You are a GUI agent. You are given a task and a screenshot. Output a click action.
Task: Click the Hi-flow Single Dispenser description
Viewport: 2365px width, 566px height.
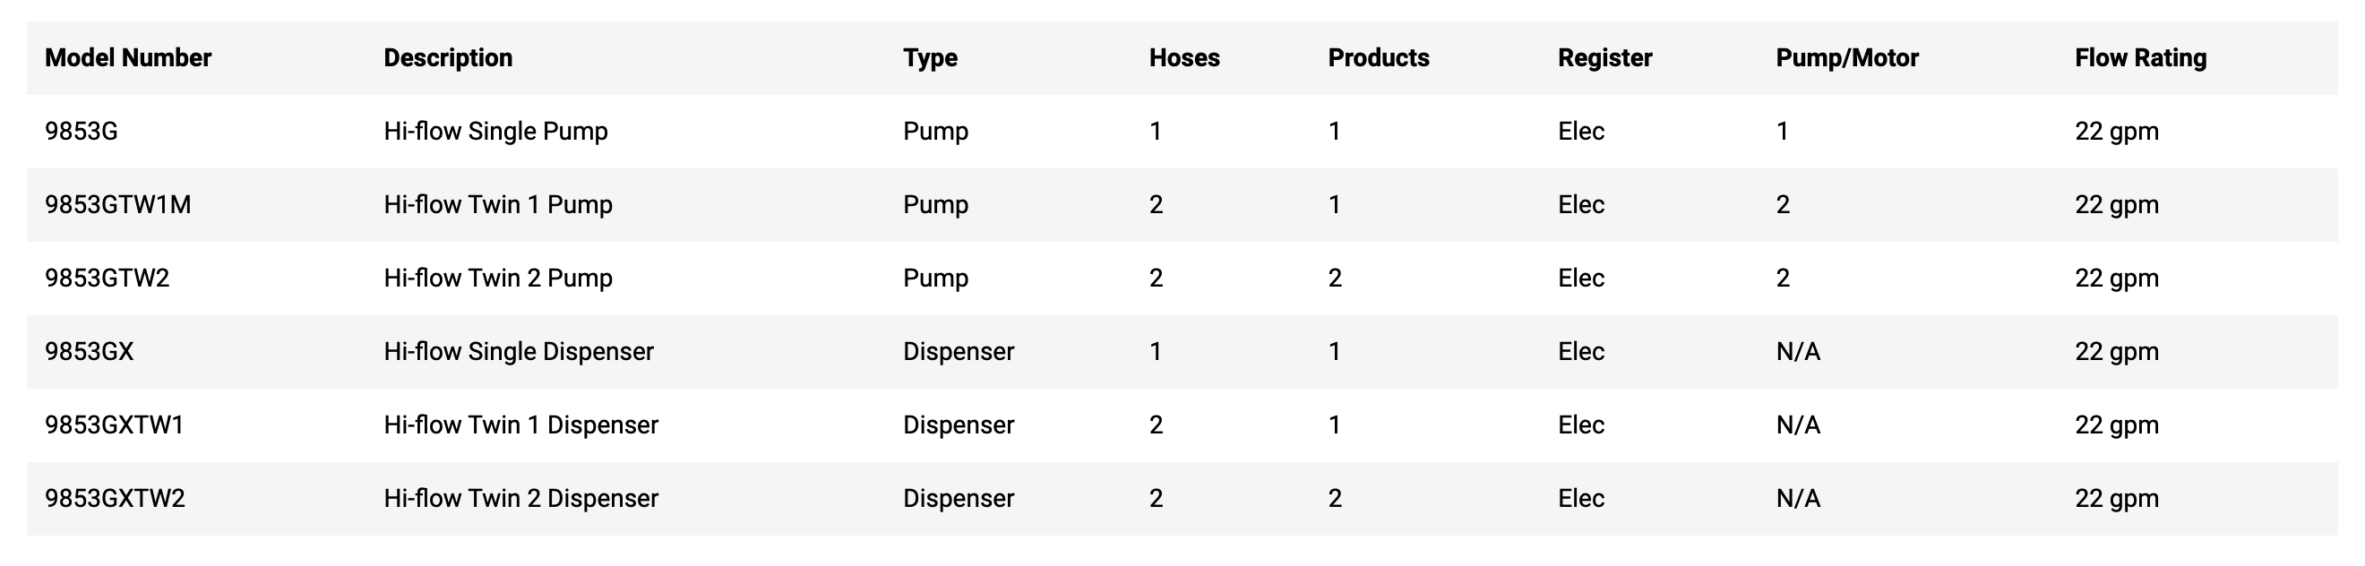pos(519,351)
